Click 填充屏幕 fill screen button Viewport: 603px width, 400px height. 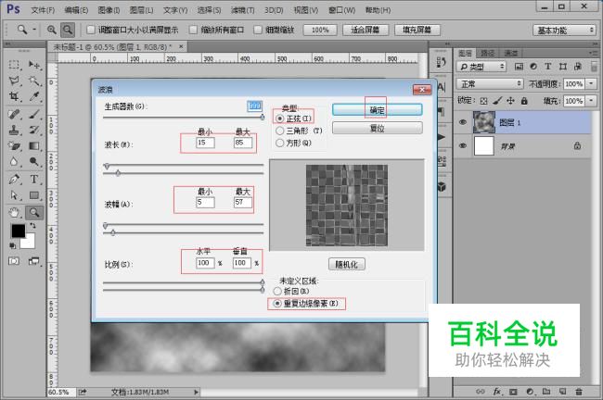pyautogui.click(x=417, y=30)
